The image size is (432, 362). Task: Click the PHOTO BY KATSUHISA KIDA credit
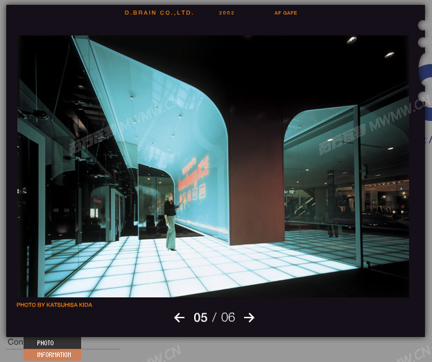[x=54, y=305]
